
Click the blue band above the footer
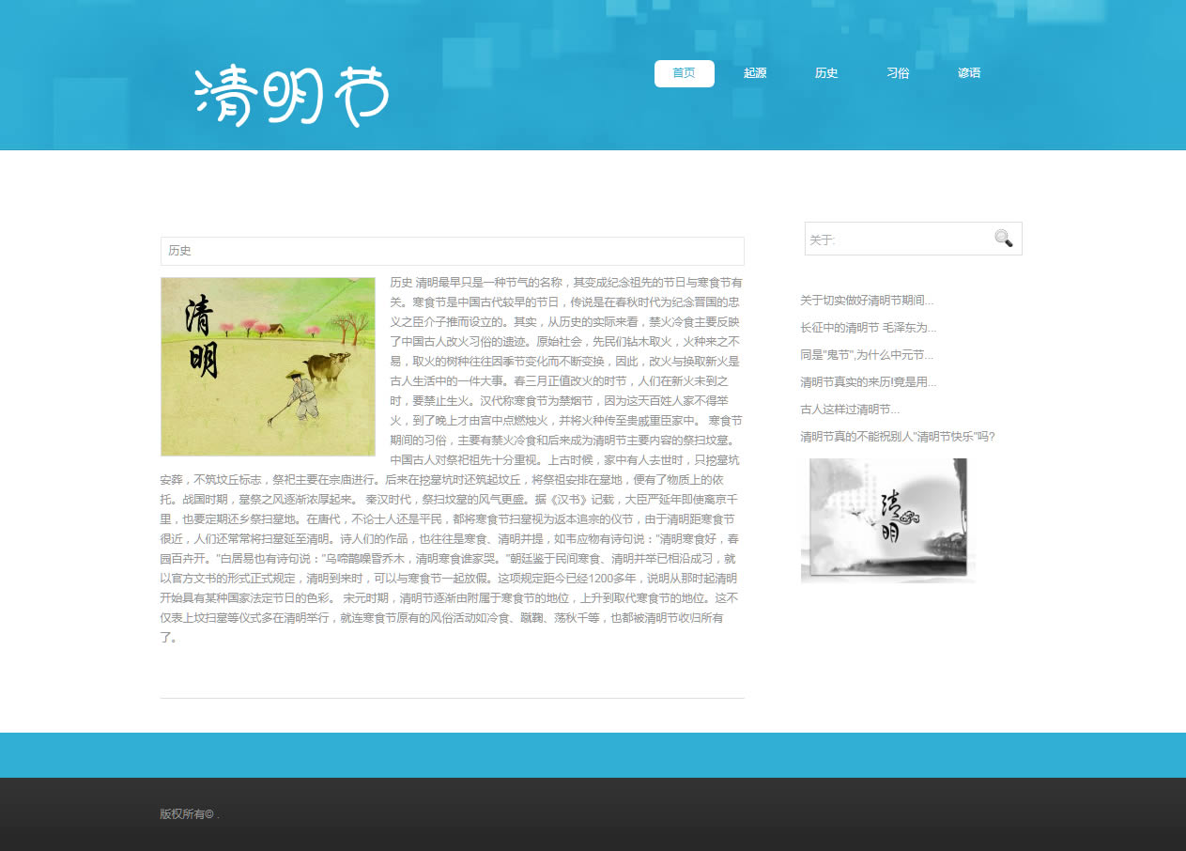tap(593, 754)
